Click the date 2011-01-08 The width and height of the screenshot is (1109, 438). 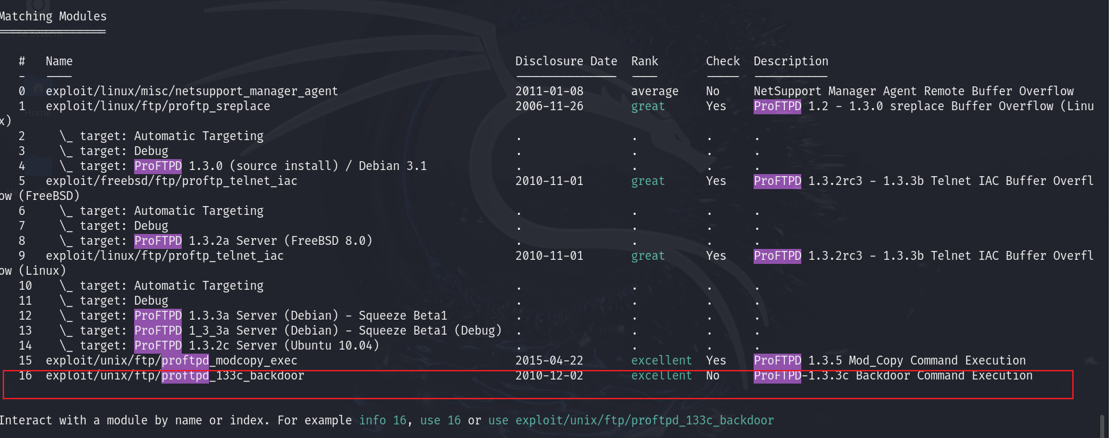tap(549, 91)
